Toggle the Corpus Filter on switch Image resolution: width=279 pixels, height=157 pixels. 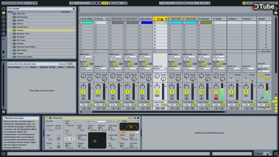[x=120, y=121]
